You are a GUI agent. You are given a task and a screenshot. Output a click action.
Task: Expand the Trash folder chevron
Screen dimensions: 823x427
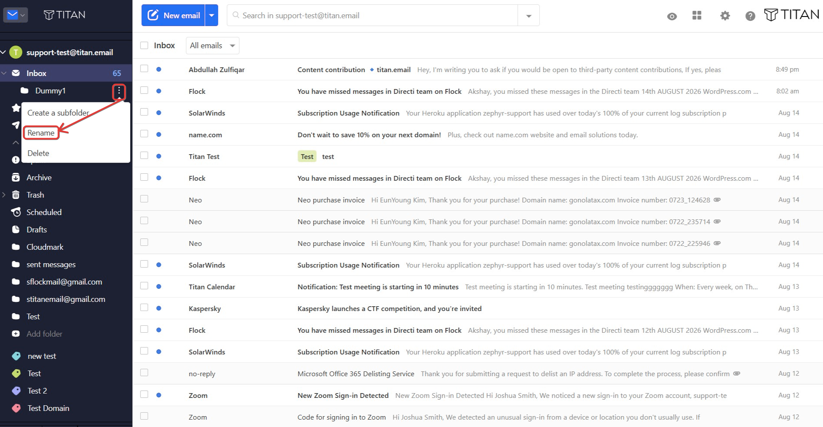[x=4, y=195]
